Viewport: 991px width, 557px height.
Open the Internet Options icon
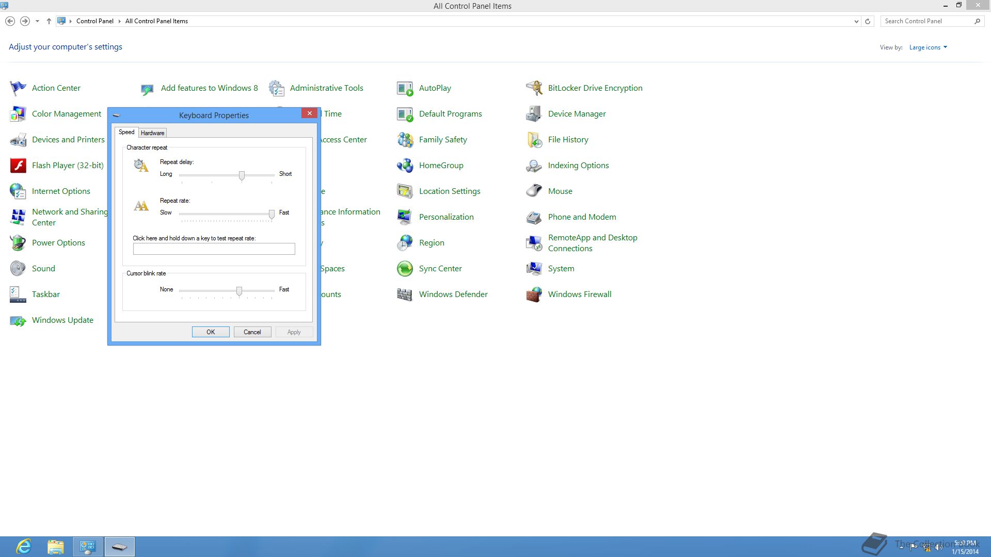tap(18, 191)
